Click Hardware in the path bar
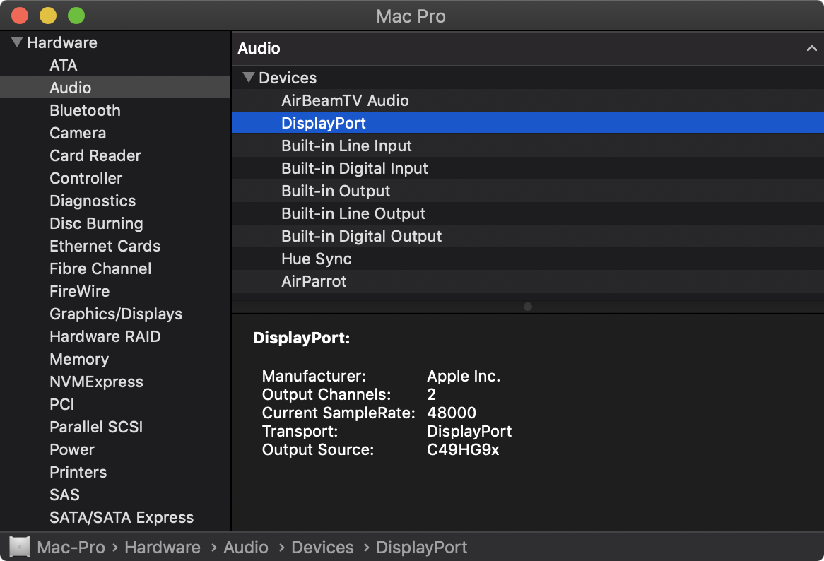The image size is (824, 561). tap(163, 548)
